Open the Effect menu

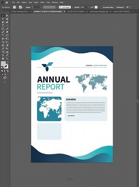coord(42,2)
